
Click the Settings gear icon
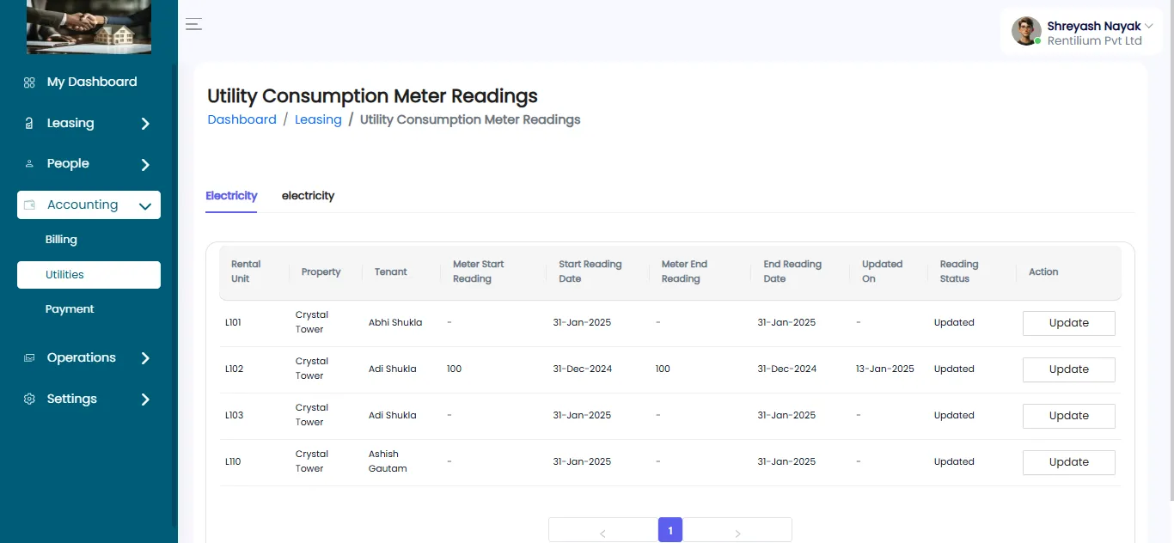(29, 400)
